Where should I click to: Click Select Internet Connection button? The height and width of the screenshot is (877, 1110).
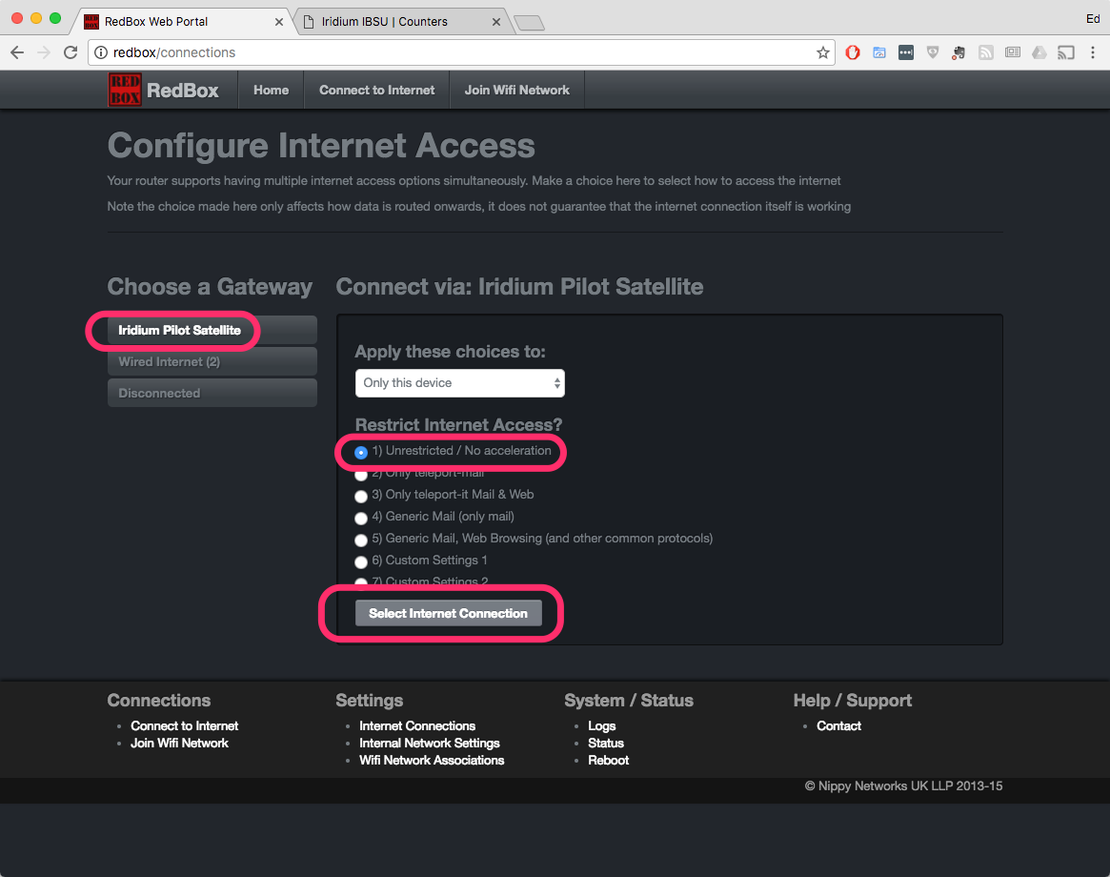(x=448, y=614)
